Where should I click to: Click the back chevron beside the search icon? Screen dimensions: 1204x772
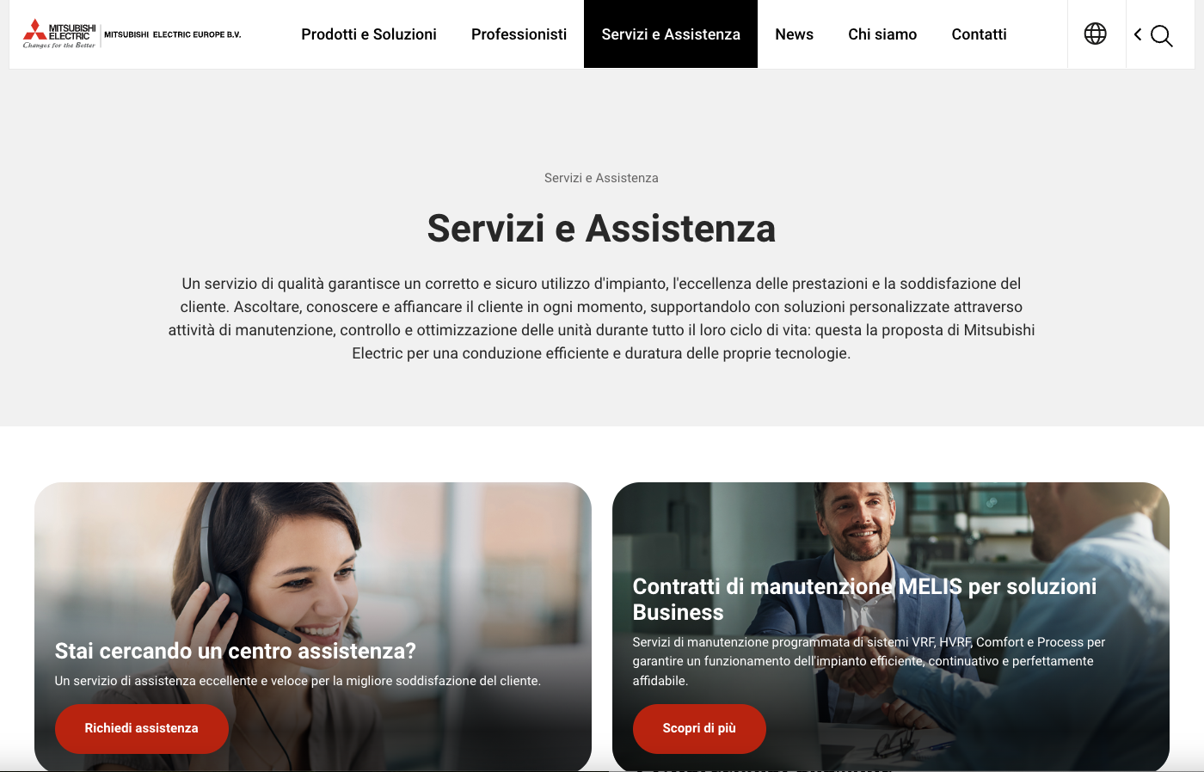1138,34
